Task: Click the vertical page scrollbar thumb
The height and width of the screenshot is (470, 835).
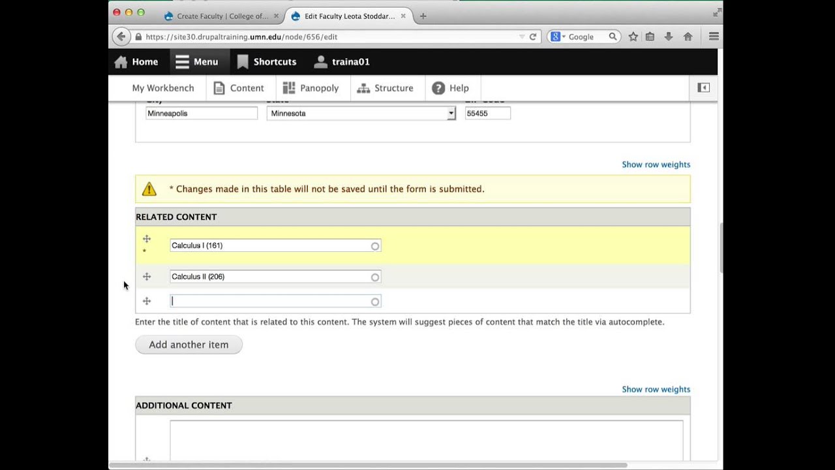Action: click(720, 248)
